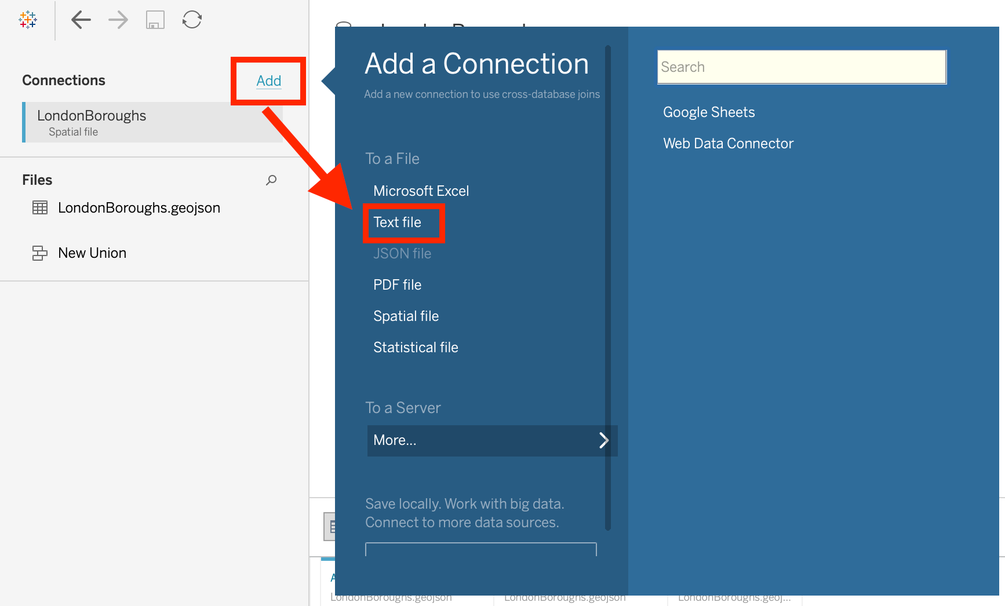Connect to a Statistical file
Image resolution: width=1005 pixels, height=606 pixels.
(416, 348)
